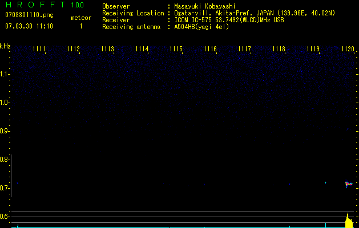This screenshot has height=228, width=359.
Task: Click the kHz frequency axis unit label
Action: pos(5,46)
